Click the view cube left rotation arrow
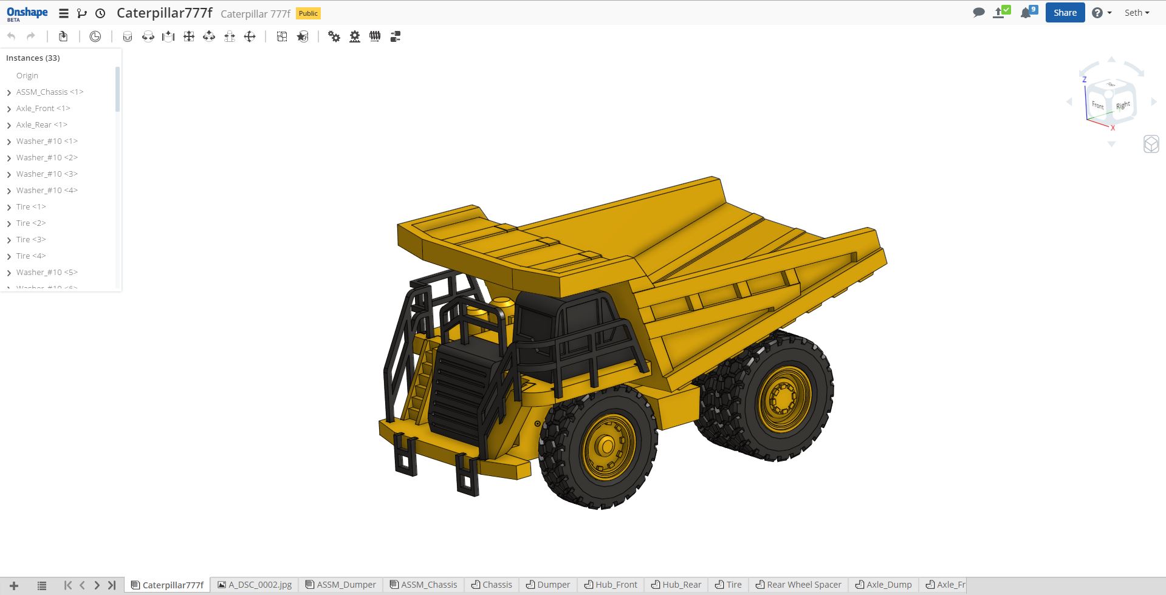This screenshot has height=595, width=1166. coord(1069,102)
